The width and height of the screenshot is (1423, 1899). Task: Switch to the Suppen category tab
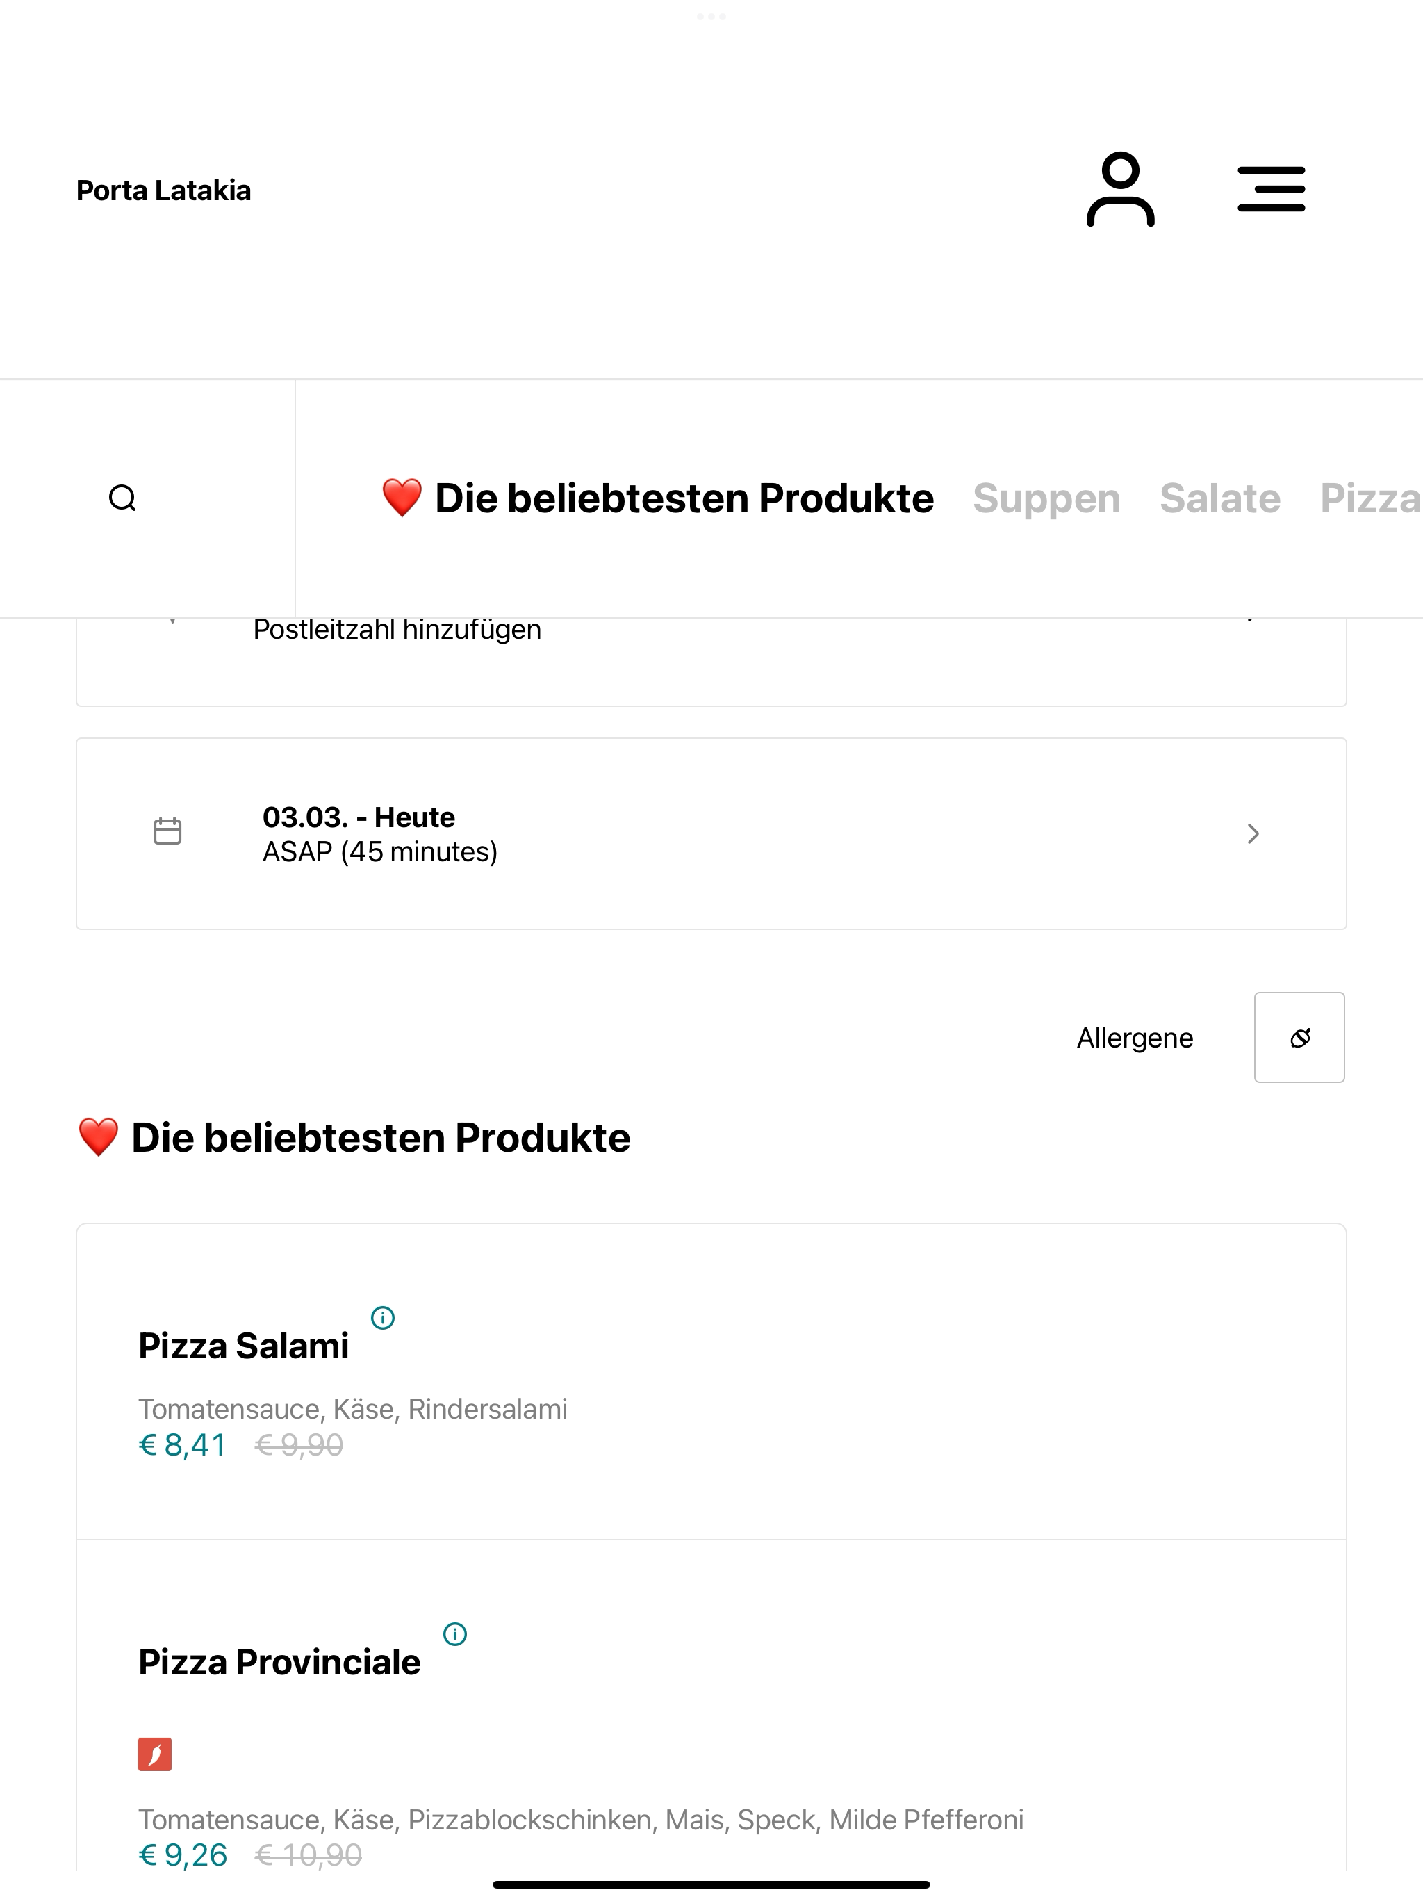[1046, 498]
